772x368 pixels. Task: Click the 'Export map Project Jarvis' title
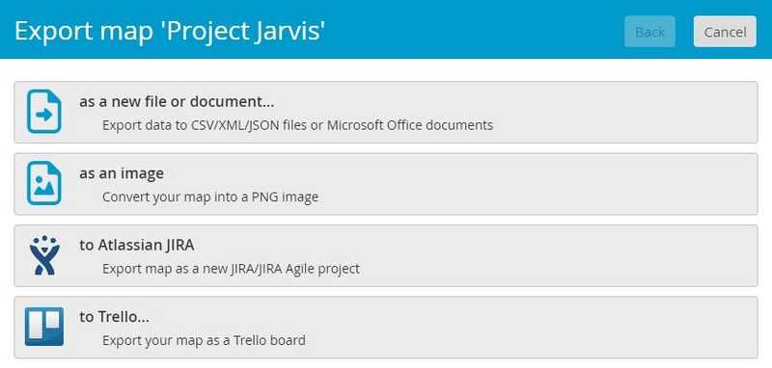pyautogui.click(x=170, y=32)
